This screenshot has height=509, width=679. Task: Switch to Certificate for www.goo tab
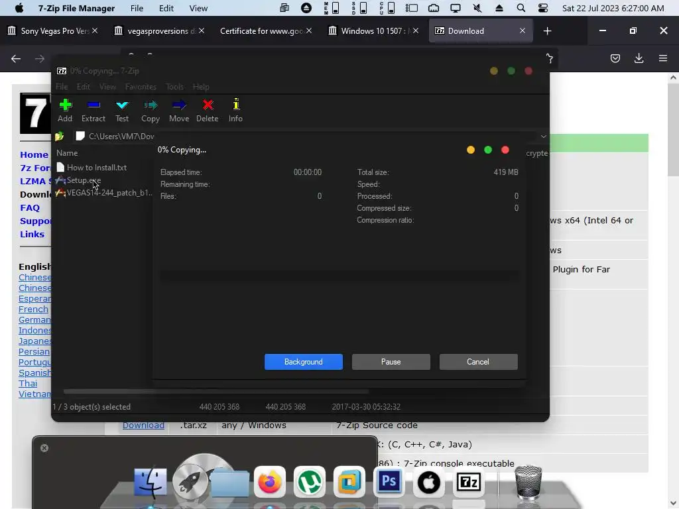coord(265,30)
